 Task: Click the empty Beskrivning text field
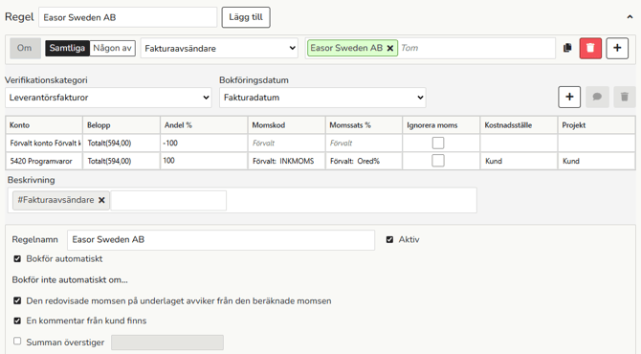click(168, 200)
